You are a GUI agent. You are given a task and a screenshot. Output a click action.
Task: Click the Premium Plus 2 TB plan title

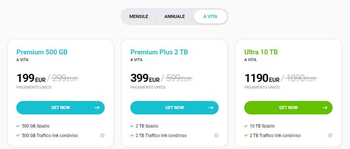159,52
